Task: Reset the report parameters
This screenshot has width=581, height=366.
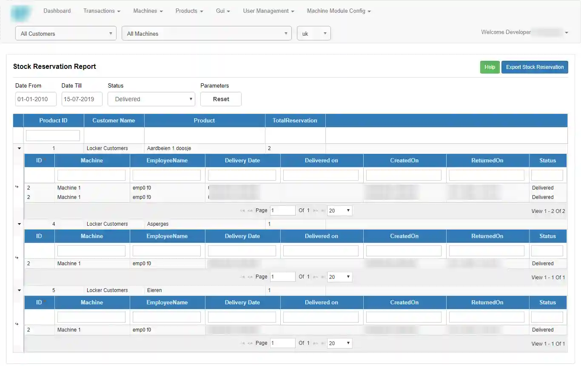Action: pos(221,99)
